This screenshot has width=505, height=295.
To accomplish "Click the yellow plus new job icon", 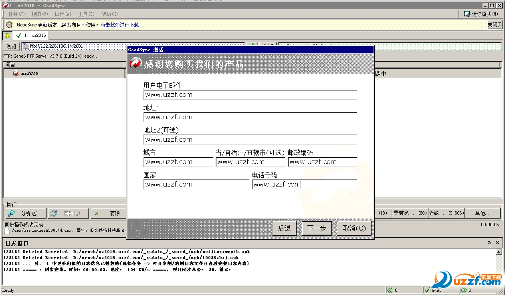I will pyautogui.click(x=7, y=36).
